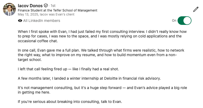The height and width of the screenshot is (108, 203).
Task: Click the "It's not management consulting" paragraph
Action: (102, 90)
